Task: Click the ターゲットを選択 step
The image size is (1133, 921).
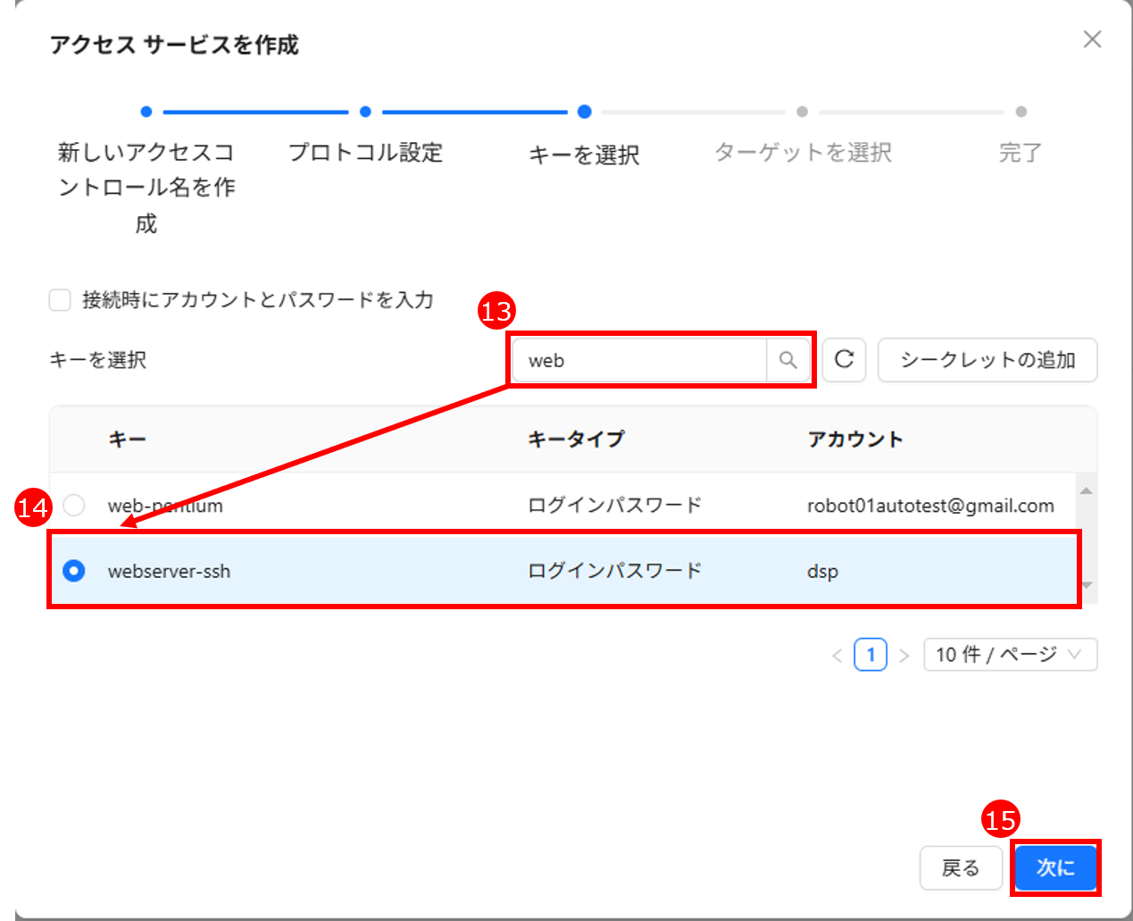Action: (x=802, y=152)
